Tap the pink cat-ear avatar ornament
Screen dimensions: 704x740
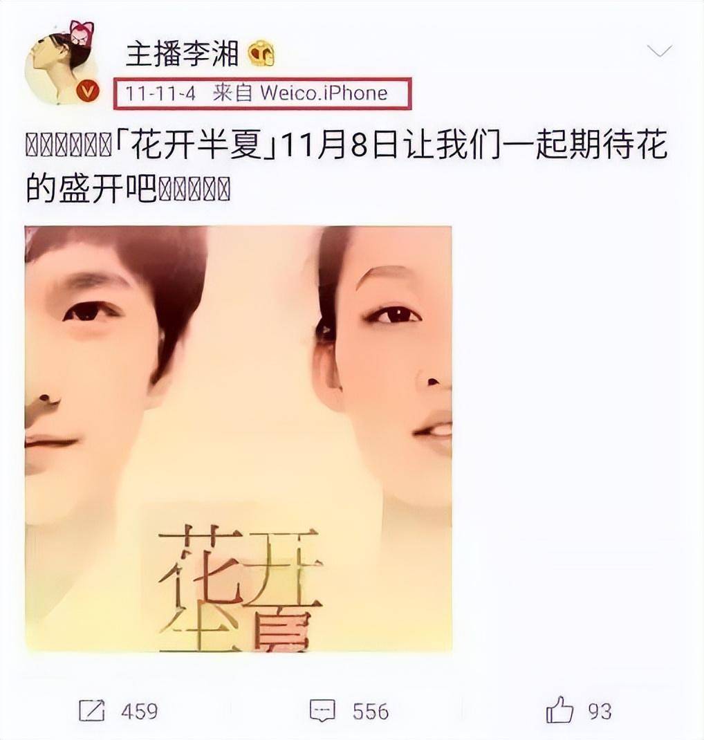pyautogui.click(x=81, y=34)
